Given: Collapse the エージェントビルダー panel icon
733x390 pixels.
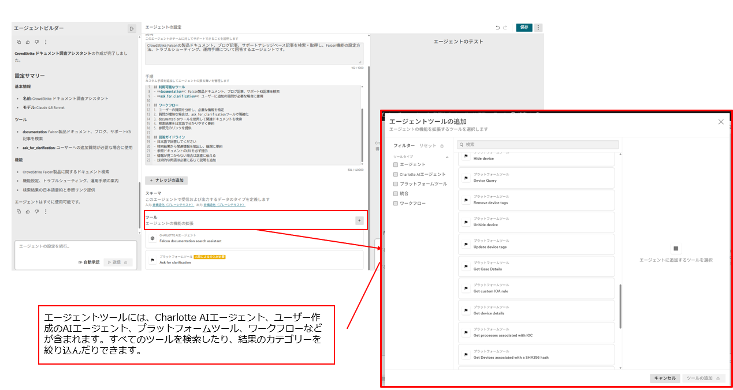Looking at the screenshot, I should [x=132, y=28].
